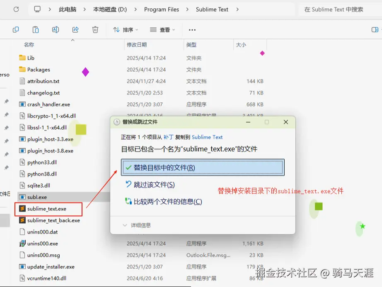Click the rename icon in toolbar
This screenshot has width=382, height=287.
(56, 30)
